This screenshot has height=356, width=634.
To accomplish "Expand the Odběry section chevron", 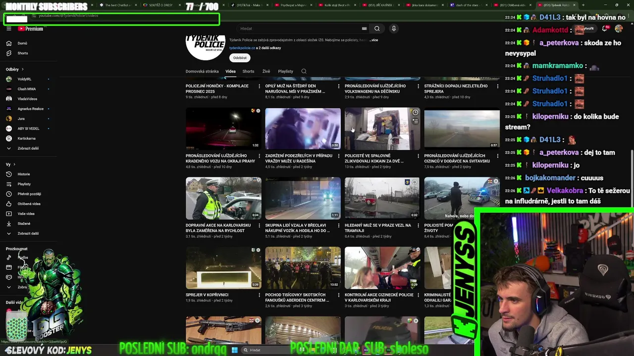I will 22,69.
